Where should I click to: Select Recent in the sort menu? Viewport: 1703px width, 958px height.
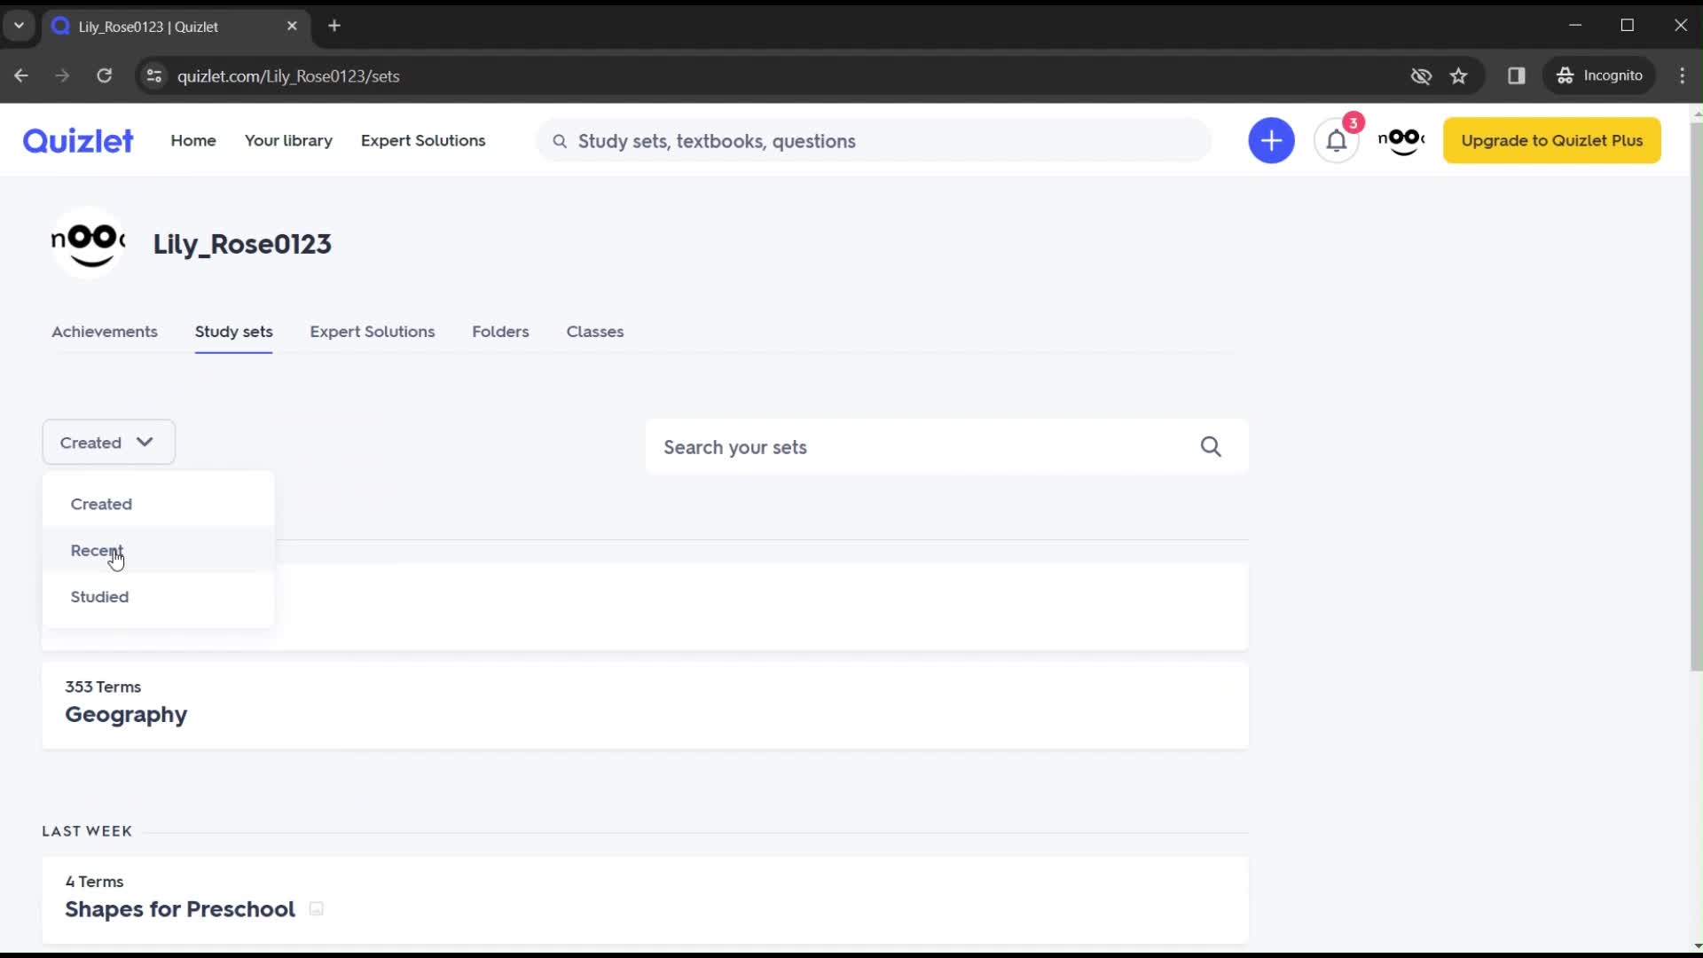(158, 550)
